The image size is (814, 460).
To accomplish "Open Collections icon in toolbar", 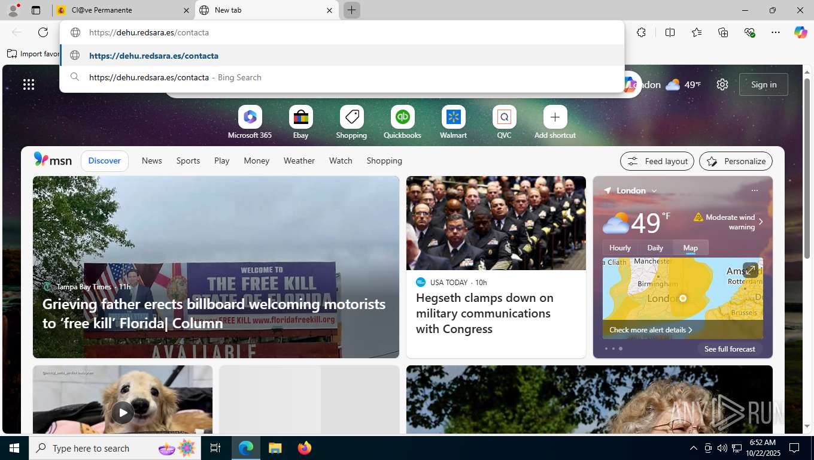I will [723, 32].
